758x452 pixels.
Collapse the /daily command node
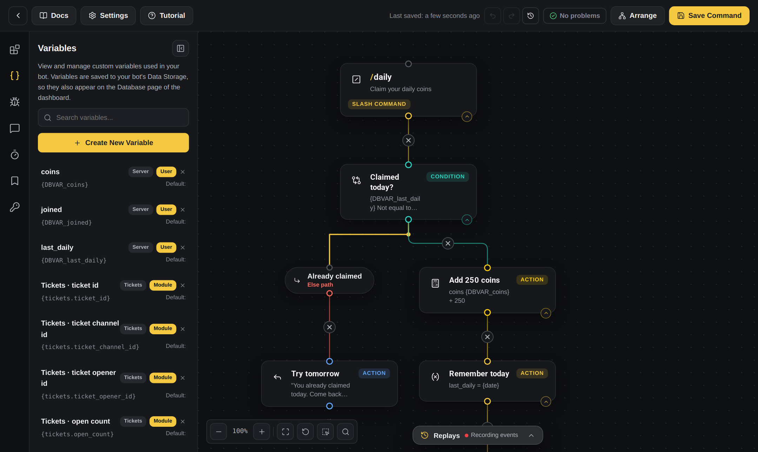tap(467, 117)
